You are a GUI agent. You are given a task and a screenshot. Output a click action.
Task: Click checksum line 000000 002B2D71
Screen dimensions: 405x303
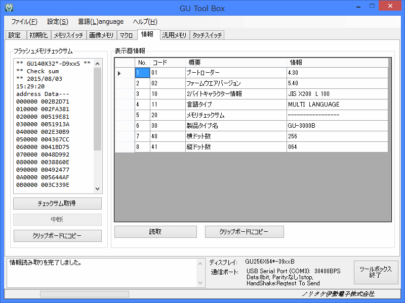coord(43,102)
